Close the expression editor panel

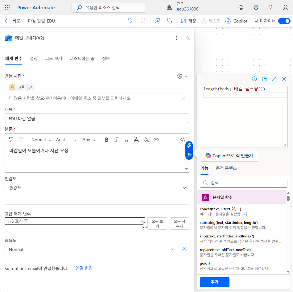(284, 79)
